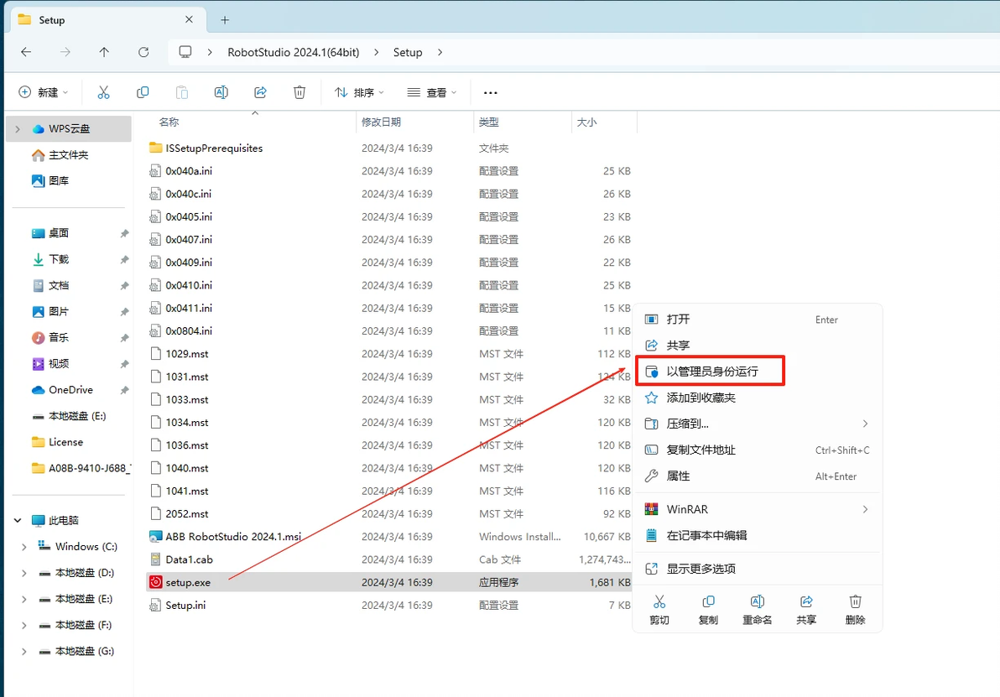Click the Copy icon in toolbar
Screen dimensions: 1000x697
tap(143, 92)
